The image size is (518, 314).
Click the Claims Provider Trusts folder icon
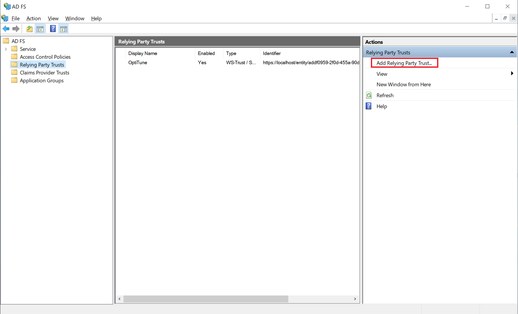click(14, 72)
